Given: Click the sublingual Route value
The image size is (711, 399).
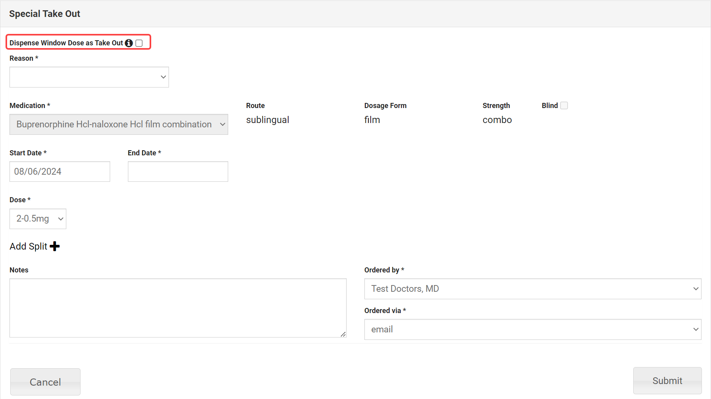Looking at the screenshot, I should (267, 120).
